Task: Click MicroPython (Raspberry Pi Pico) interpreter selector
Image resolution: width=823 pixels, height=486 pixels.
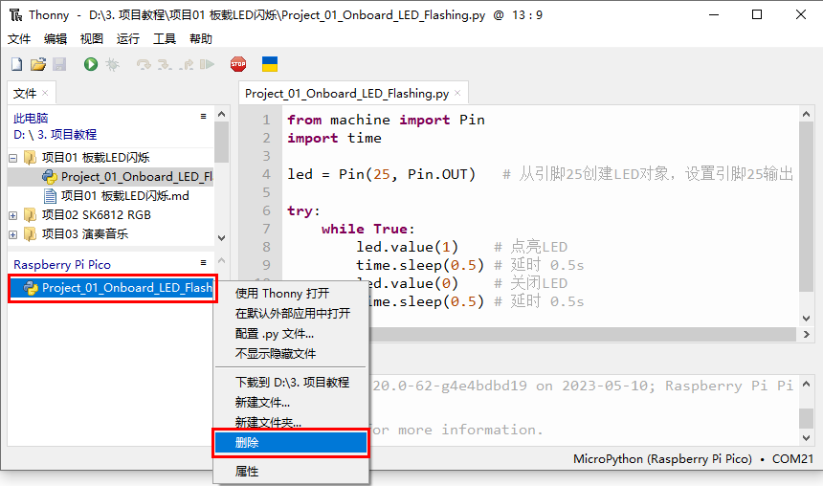Action: (662, 459)
